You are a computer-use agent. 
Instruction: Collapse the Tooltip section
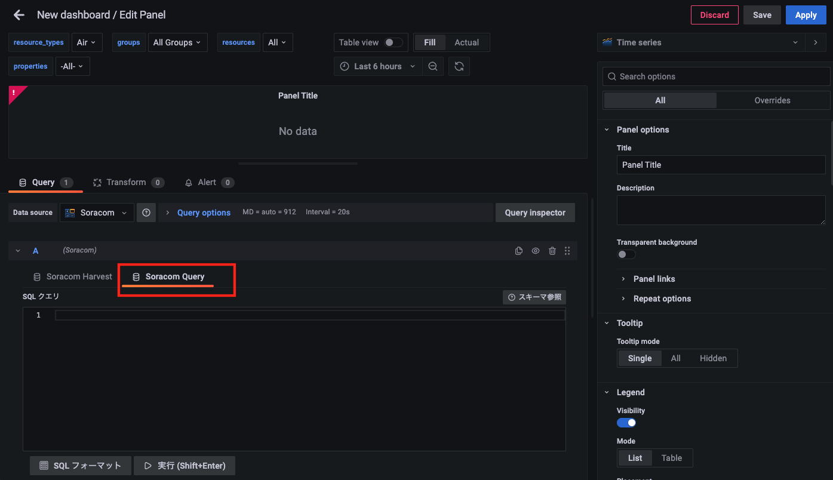(607, 323)
